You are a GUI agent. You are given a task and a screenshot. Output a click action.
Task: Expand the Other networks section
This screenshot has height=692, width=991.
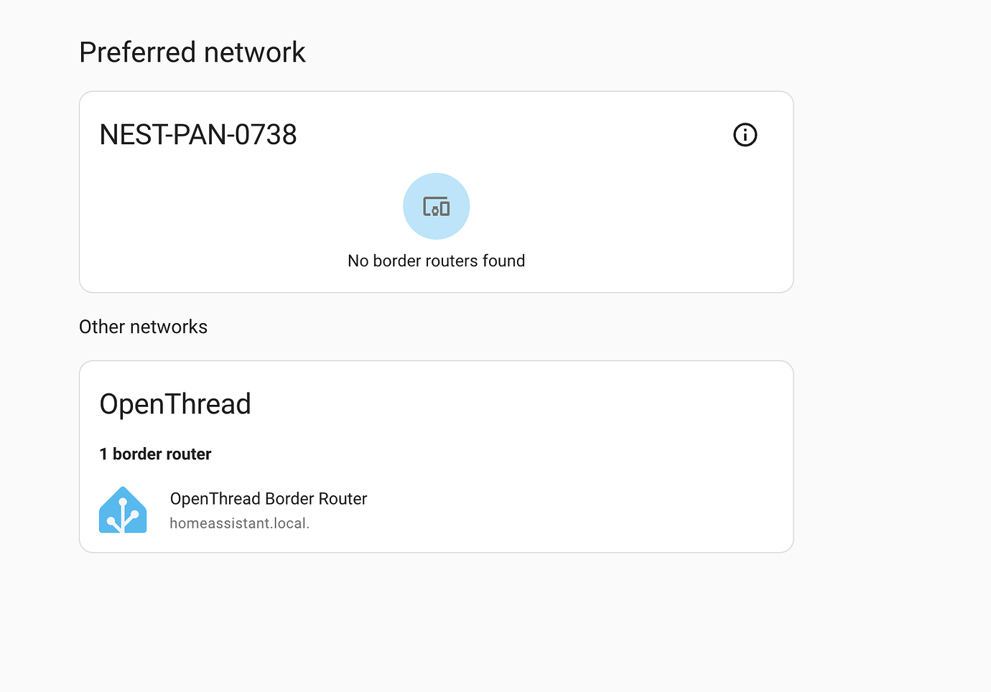click(143, 327)
